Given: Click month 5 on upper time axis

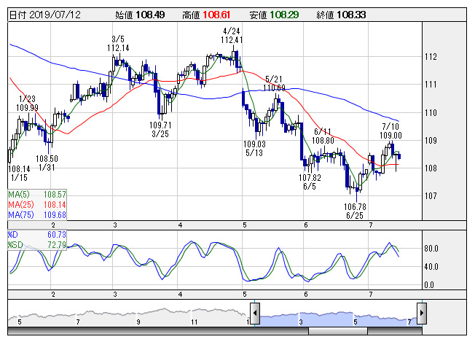Looking at the screenshot, I should [245, 225].
